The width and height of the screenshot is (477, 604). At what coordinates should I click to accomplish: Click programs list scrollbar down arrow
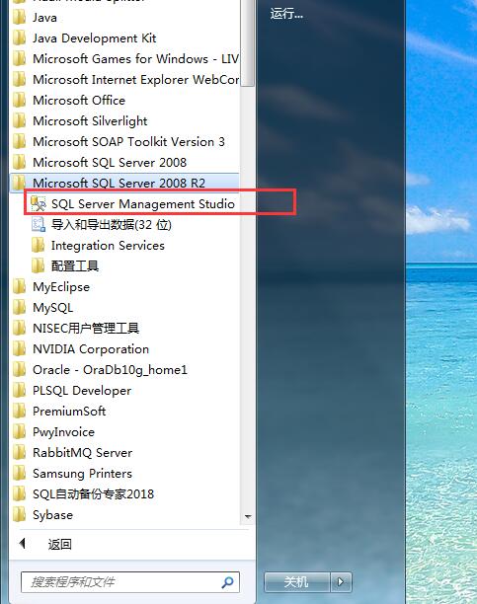coord(248,516)
